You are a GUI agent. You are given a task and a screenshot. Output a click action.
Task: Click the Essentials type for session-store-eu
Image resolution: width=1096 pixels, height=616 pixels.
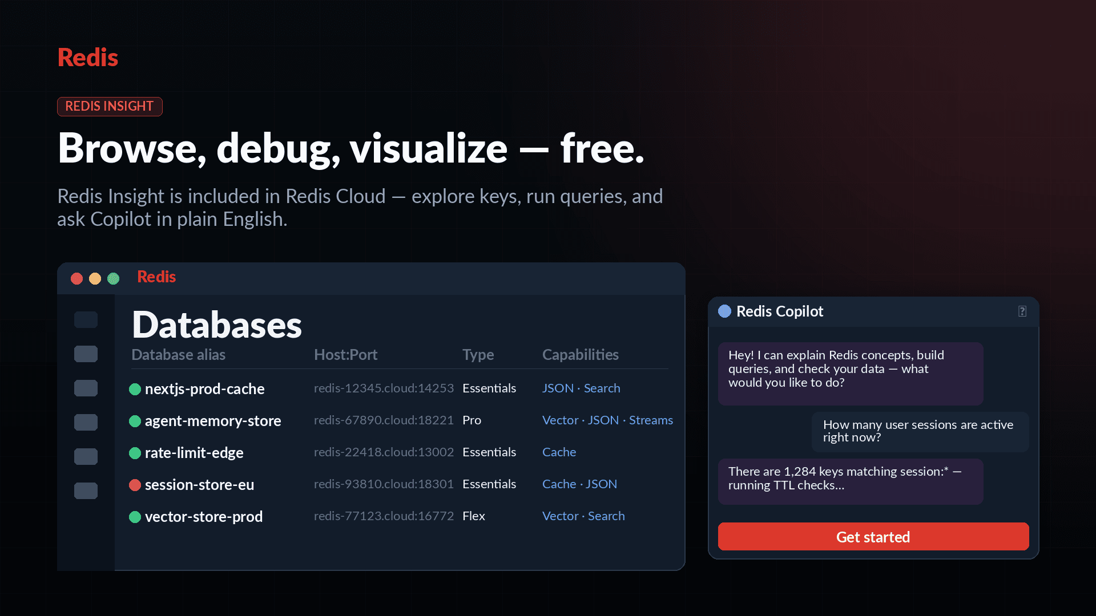click(x=489, y=484)
